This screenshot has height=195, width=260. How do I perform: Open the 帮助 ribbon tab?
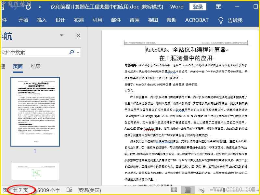(172, 20)
